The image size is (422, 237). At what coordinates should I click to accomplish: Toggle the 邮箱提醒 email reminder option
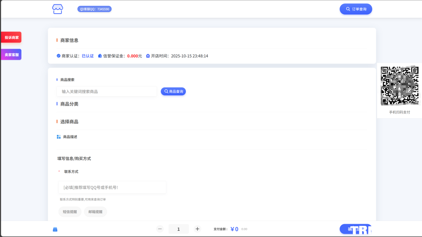(x=95, y=212)
